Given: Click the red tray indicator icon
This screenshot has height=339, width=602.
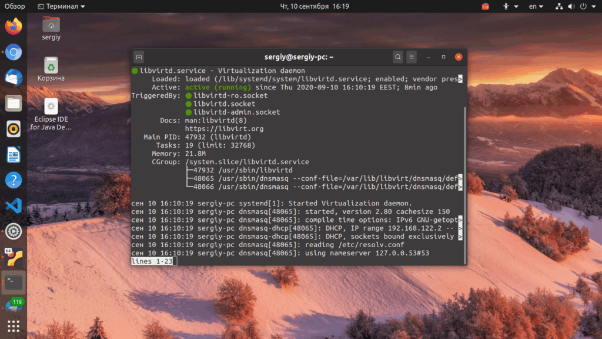Looking at the screenshot, I should click(x=485, y=6).
